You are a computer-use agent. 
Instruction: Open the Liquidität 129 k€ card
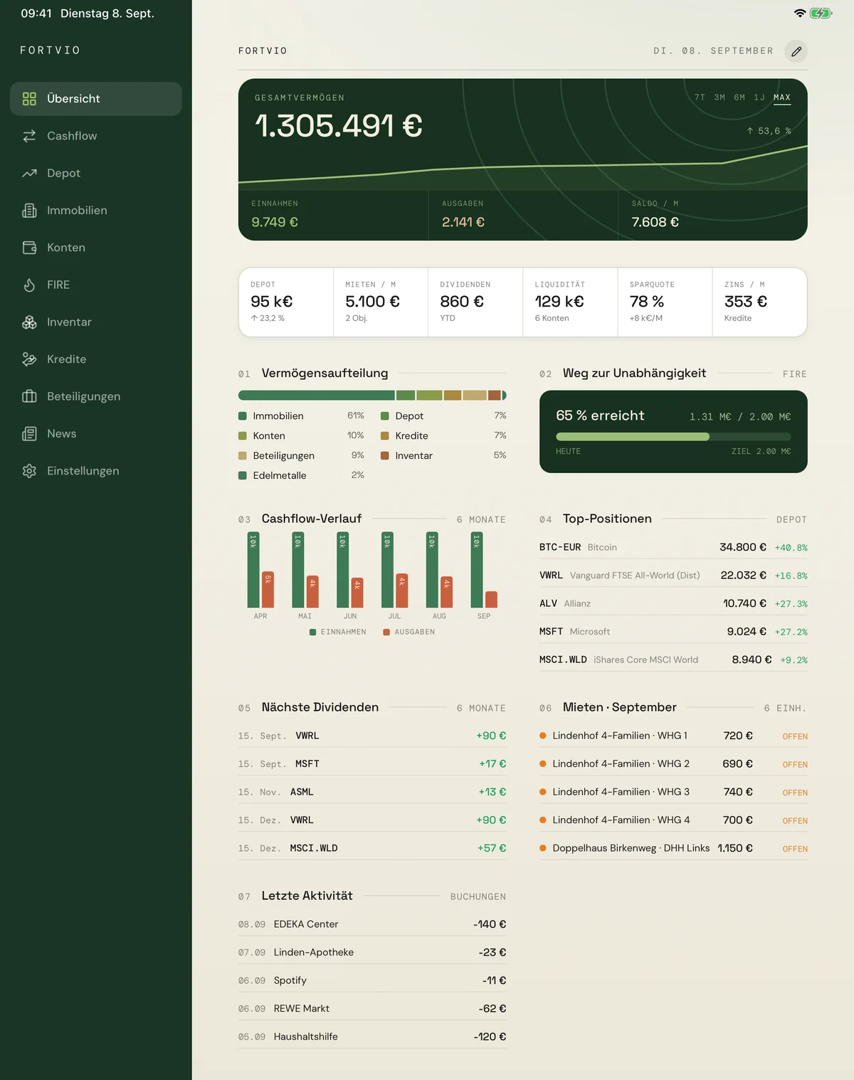[570, 302]
